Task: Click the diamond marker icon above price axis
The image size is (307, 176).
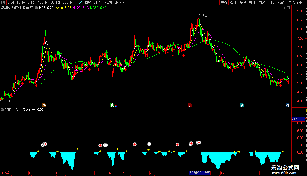Action: [284, 8]
